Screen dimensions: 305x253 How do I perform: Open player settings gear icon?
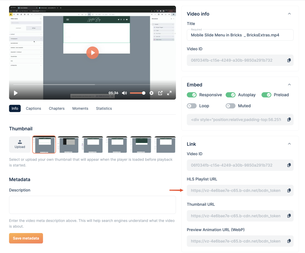151,93
